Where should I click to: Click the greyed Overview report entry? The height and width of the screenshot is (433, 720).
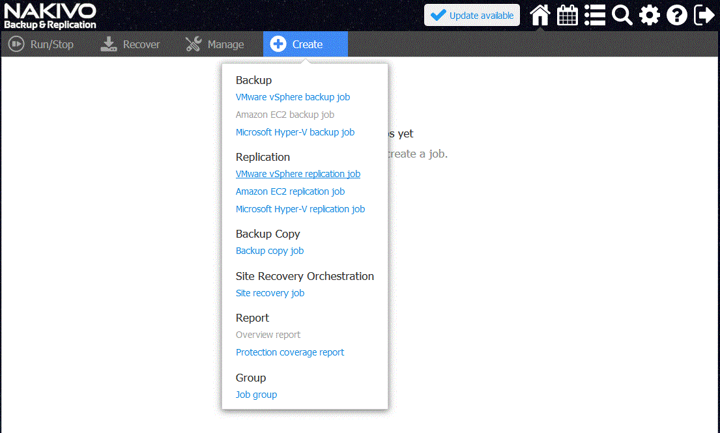pos(268,335)
